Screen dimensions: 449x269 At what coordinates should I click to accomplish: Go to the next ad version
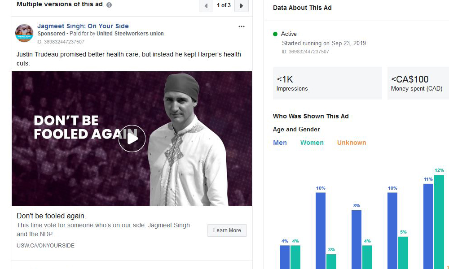tap(242, 6)
